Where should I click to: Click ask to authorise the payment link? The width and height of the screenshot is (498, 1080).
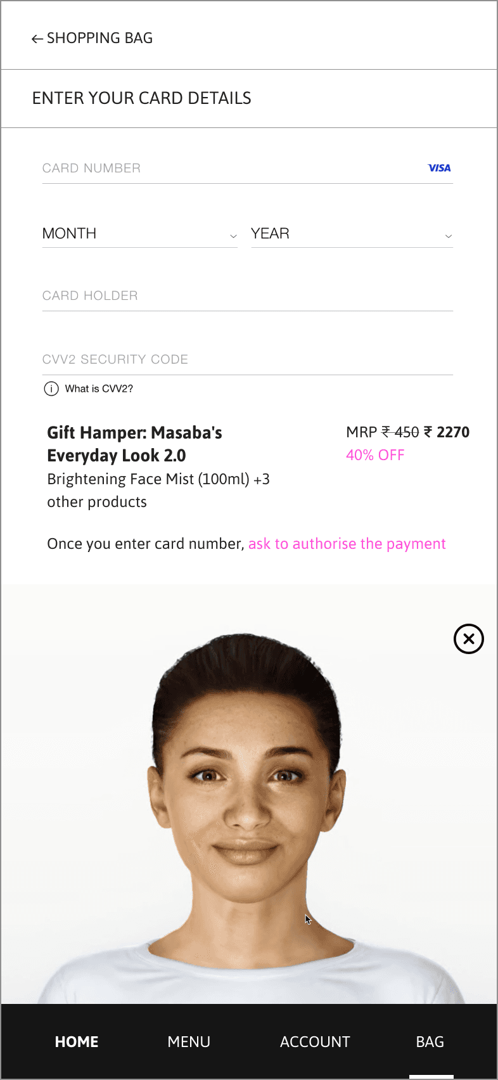[347, 544]
